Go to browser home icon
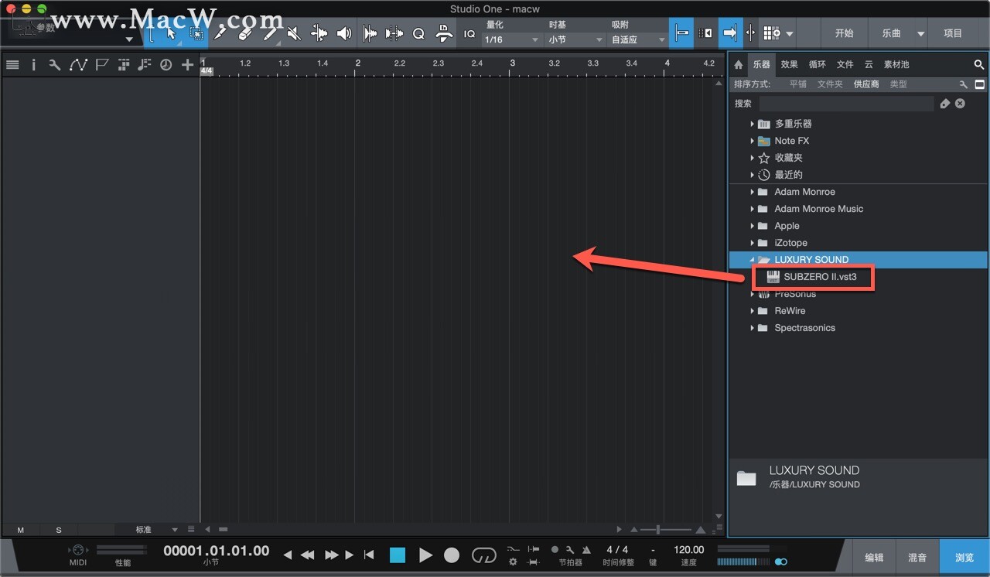Screen dimensions: 990x577 click(x=739, y=65)
